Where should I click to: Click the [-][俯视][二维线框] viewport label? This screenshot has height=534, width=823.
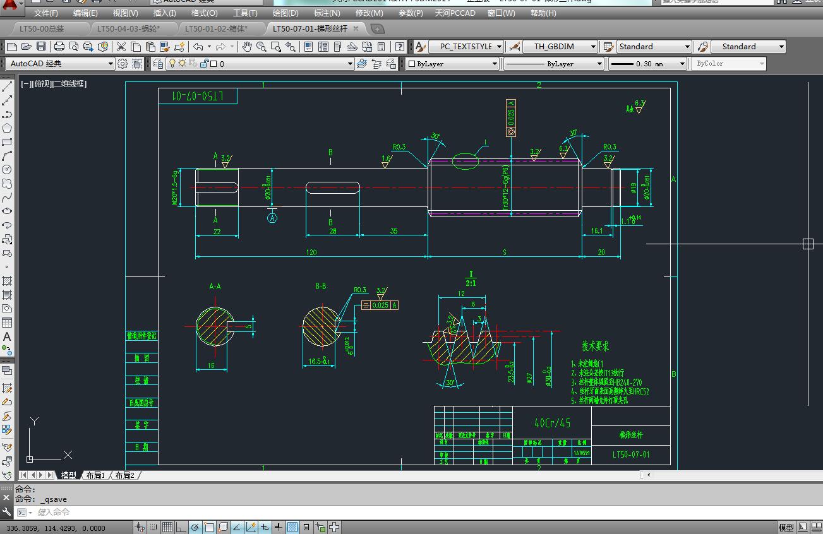(x=53, y=84)
